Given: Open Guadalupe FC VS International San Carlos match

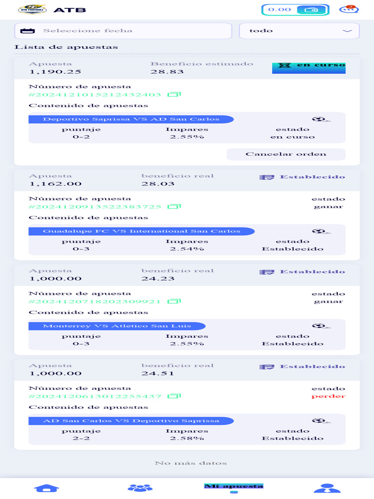Looking at the screenshot, I should tap(141, 231).
